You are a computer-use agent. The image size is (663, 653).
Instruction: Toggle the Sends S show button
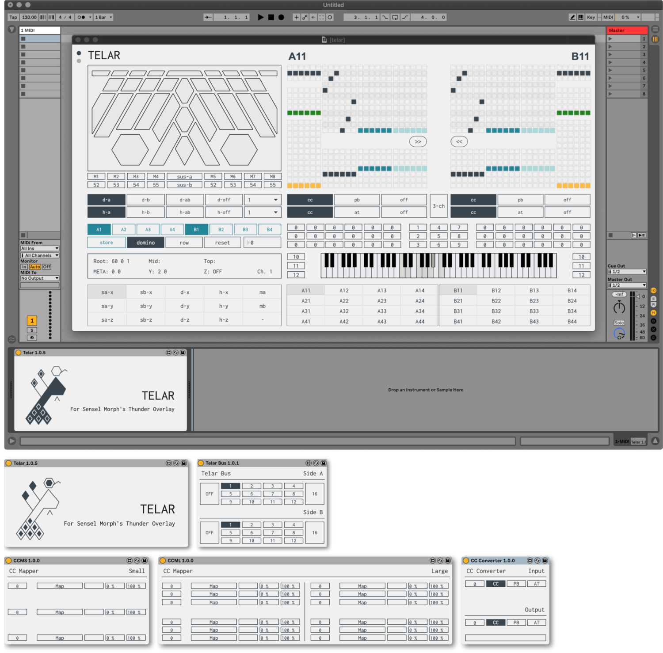pos(653,299)
